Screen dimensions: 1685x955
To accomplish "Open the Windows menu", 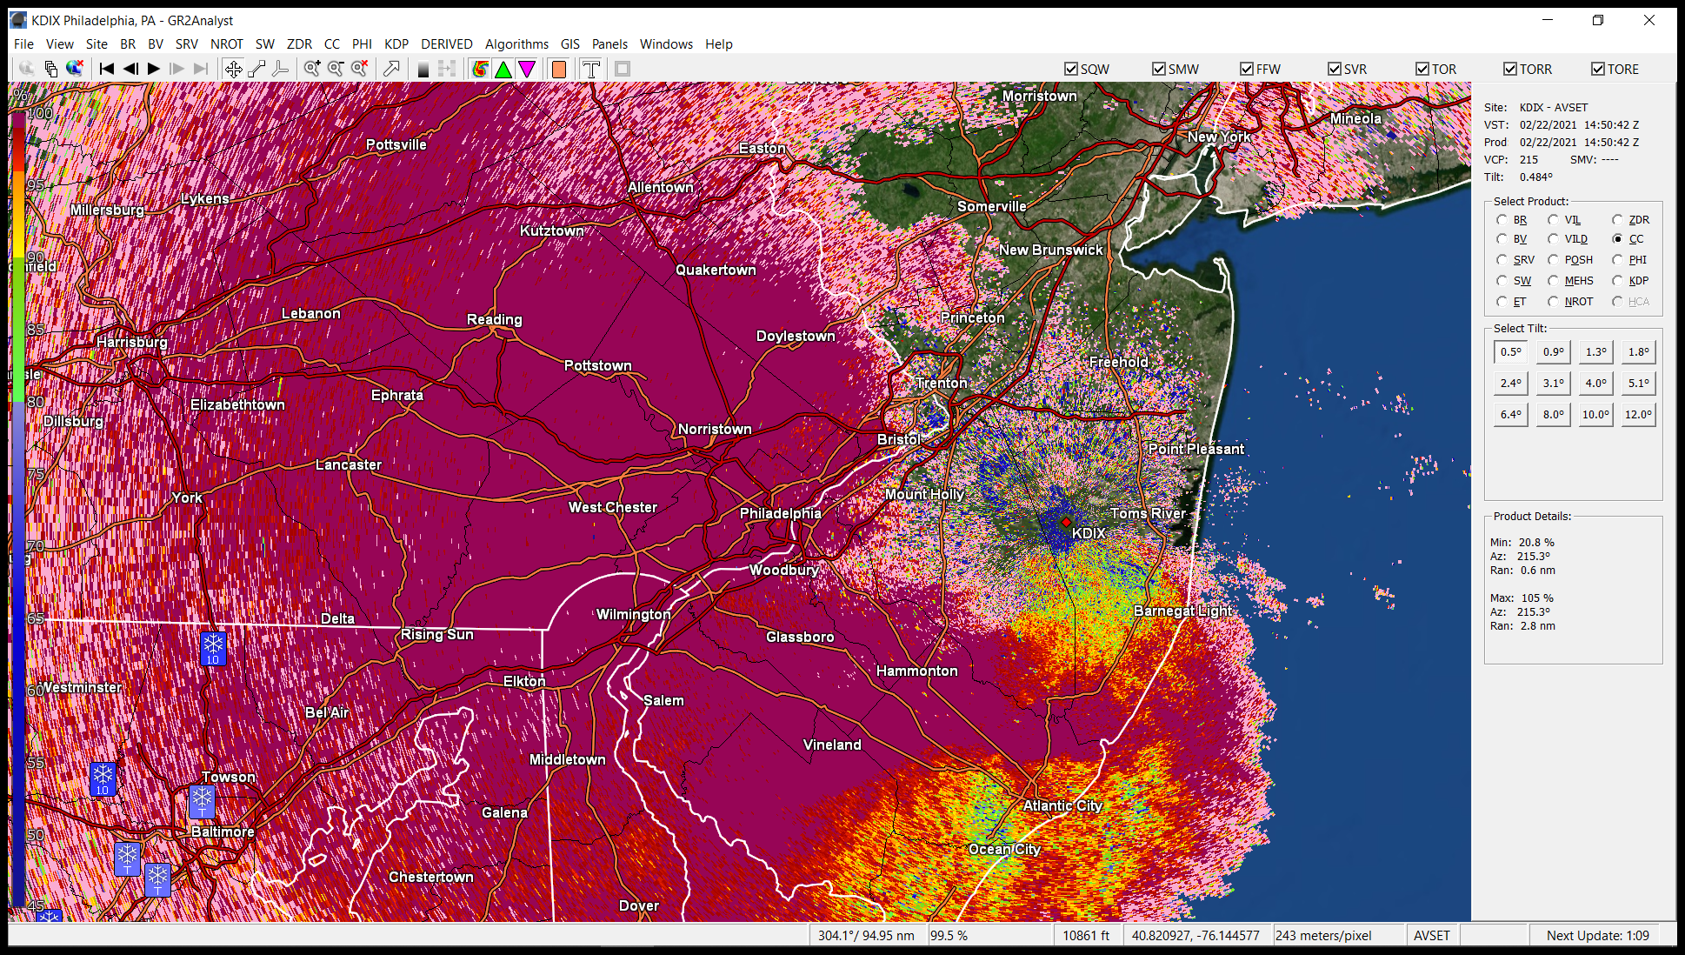I will (666, 44).
